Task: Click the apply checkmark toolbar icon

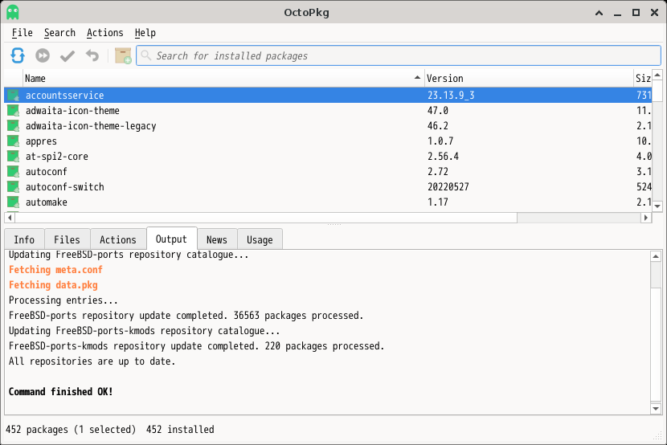Action: [68, 55]
